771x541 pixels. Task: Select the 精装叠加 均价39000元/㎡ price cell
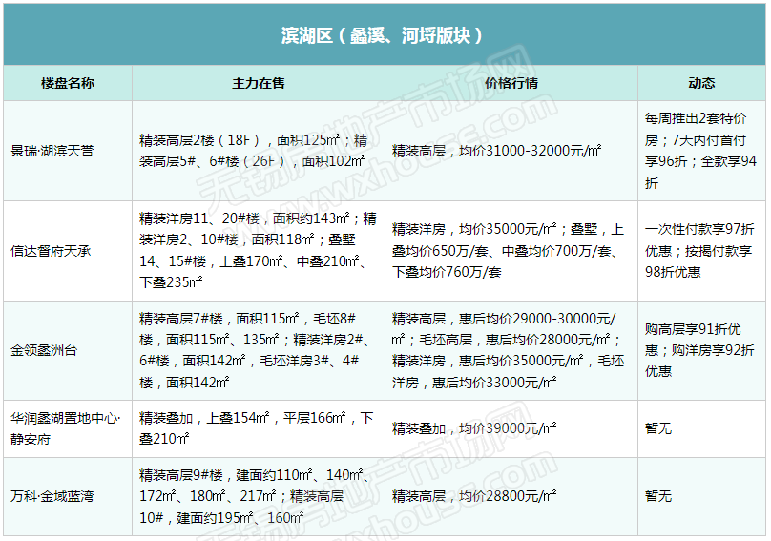click(511, 428)
